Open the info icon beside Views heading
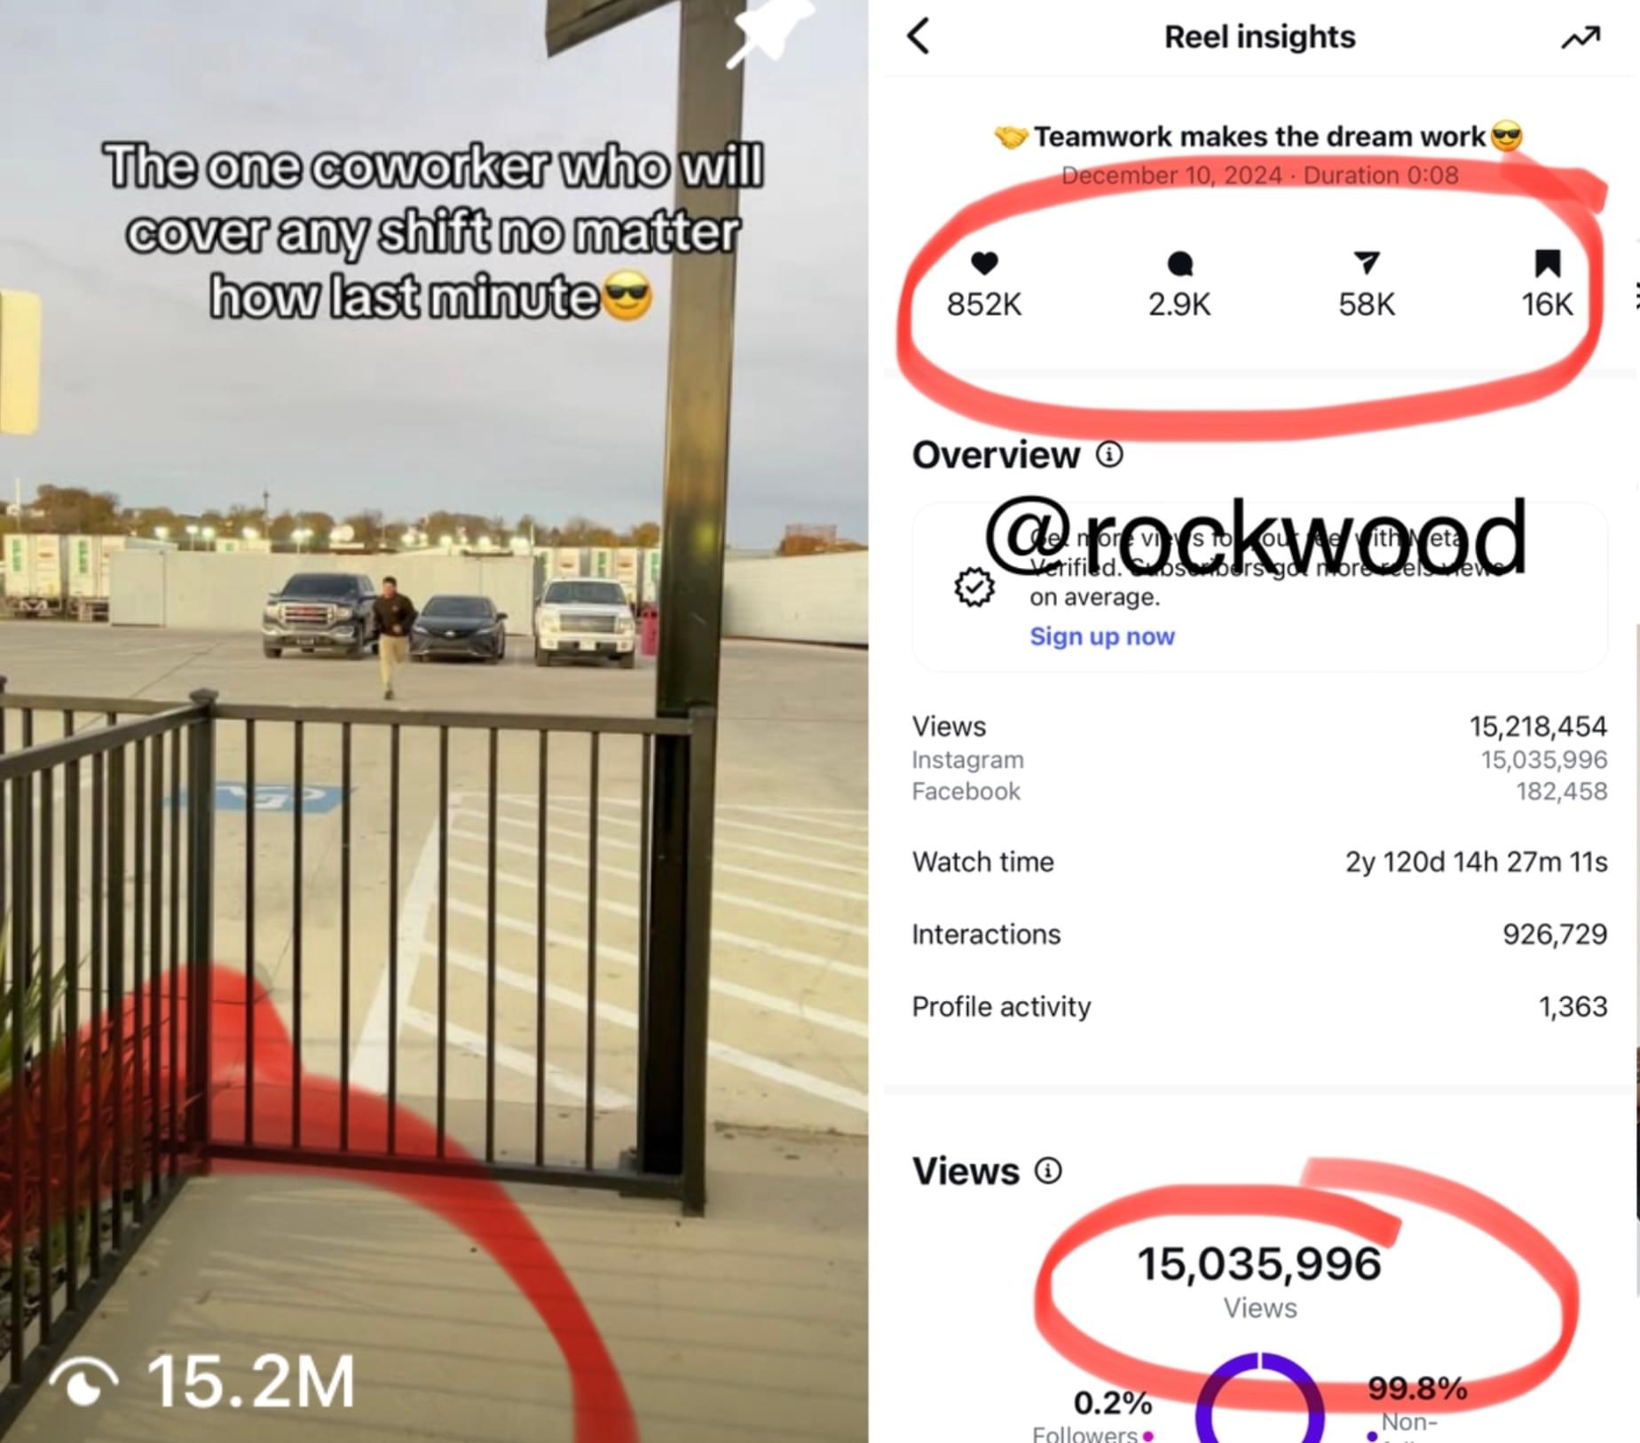Screen dimensions: 1640x1443 point(1048,1171)
